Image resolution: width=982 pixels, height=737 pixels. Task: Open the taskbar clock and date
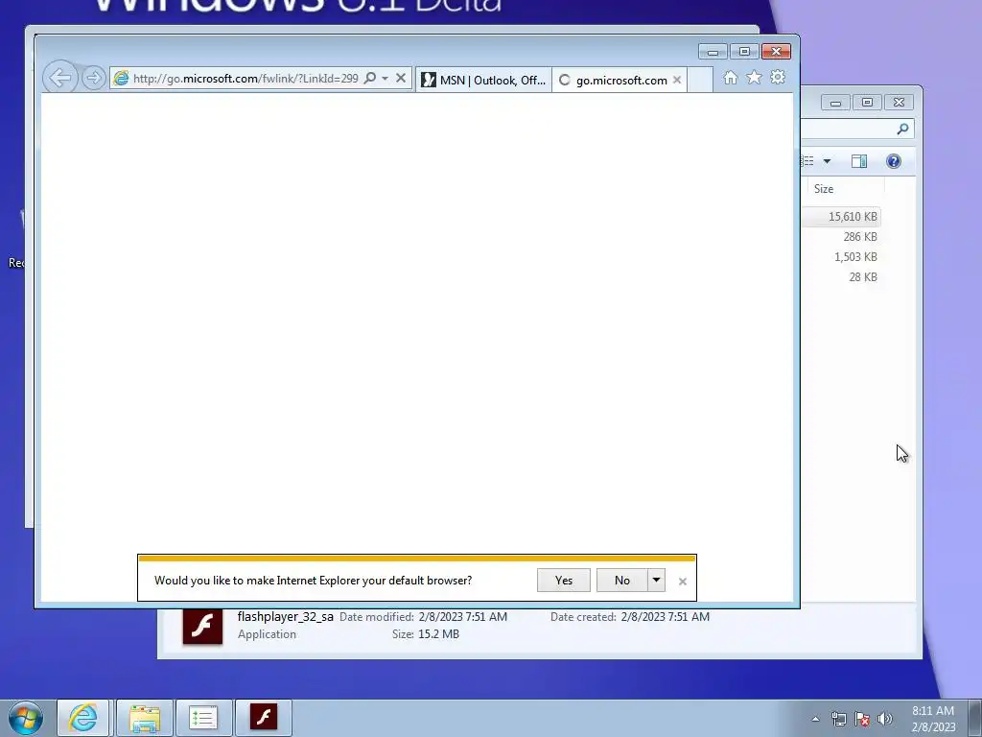pyautogui.click(x=933, y=719)
